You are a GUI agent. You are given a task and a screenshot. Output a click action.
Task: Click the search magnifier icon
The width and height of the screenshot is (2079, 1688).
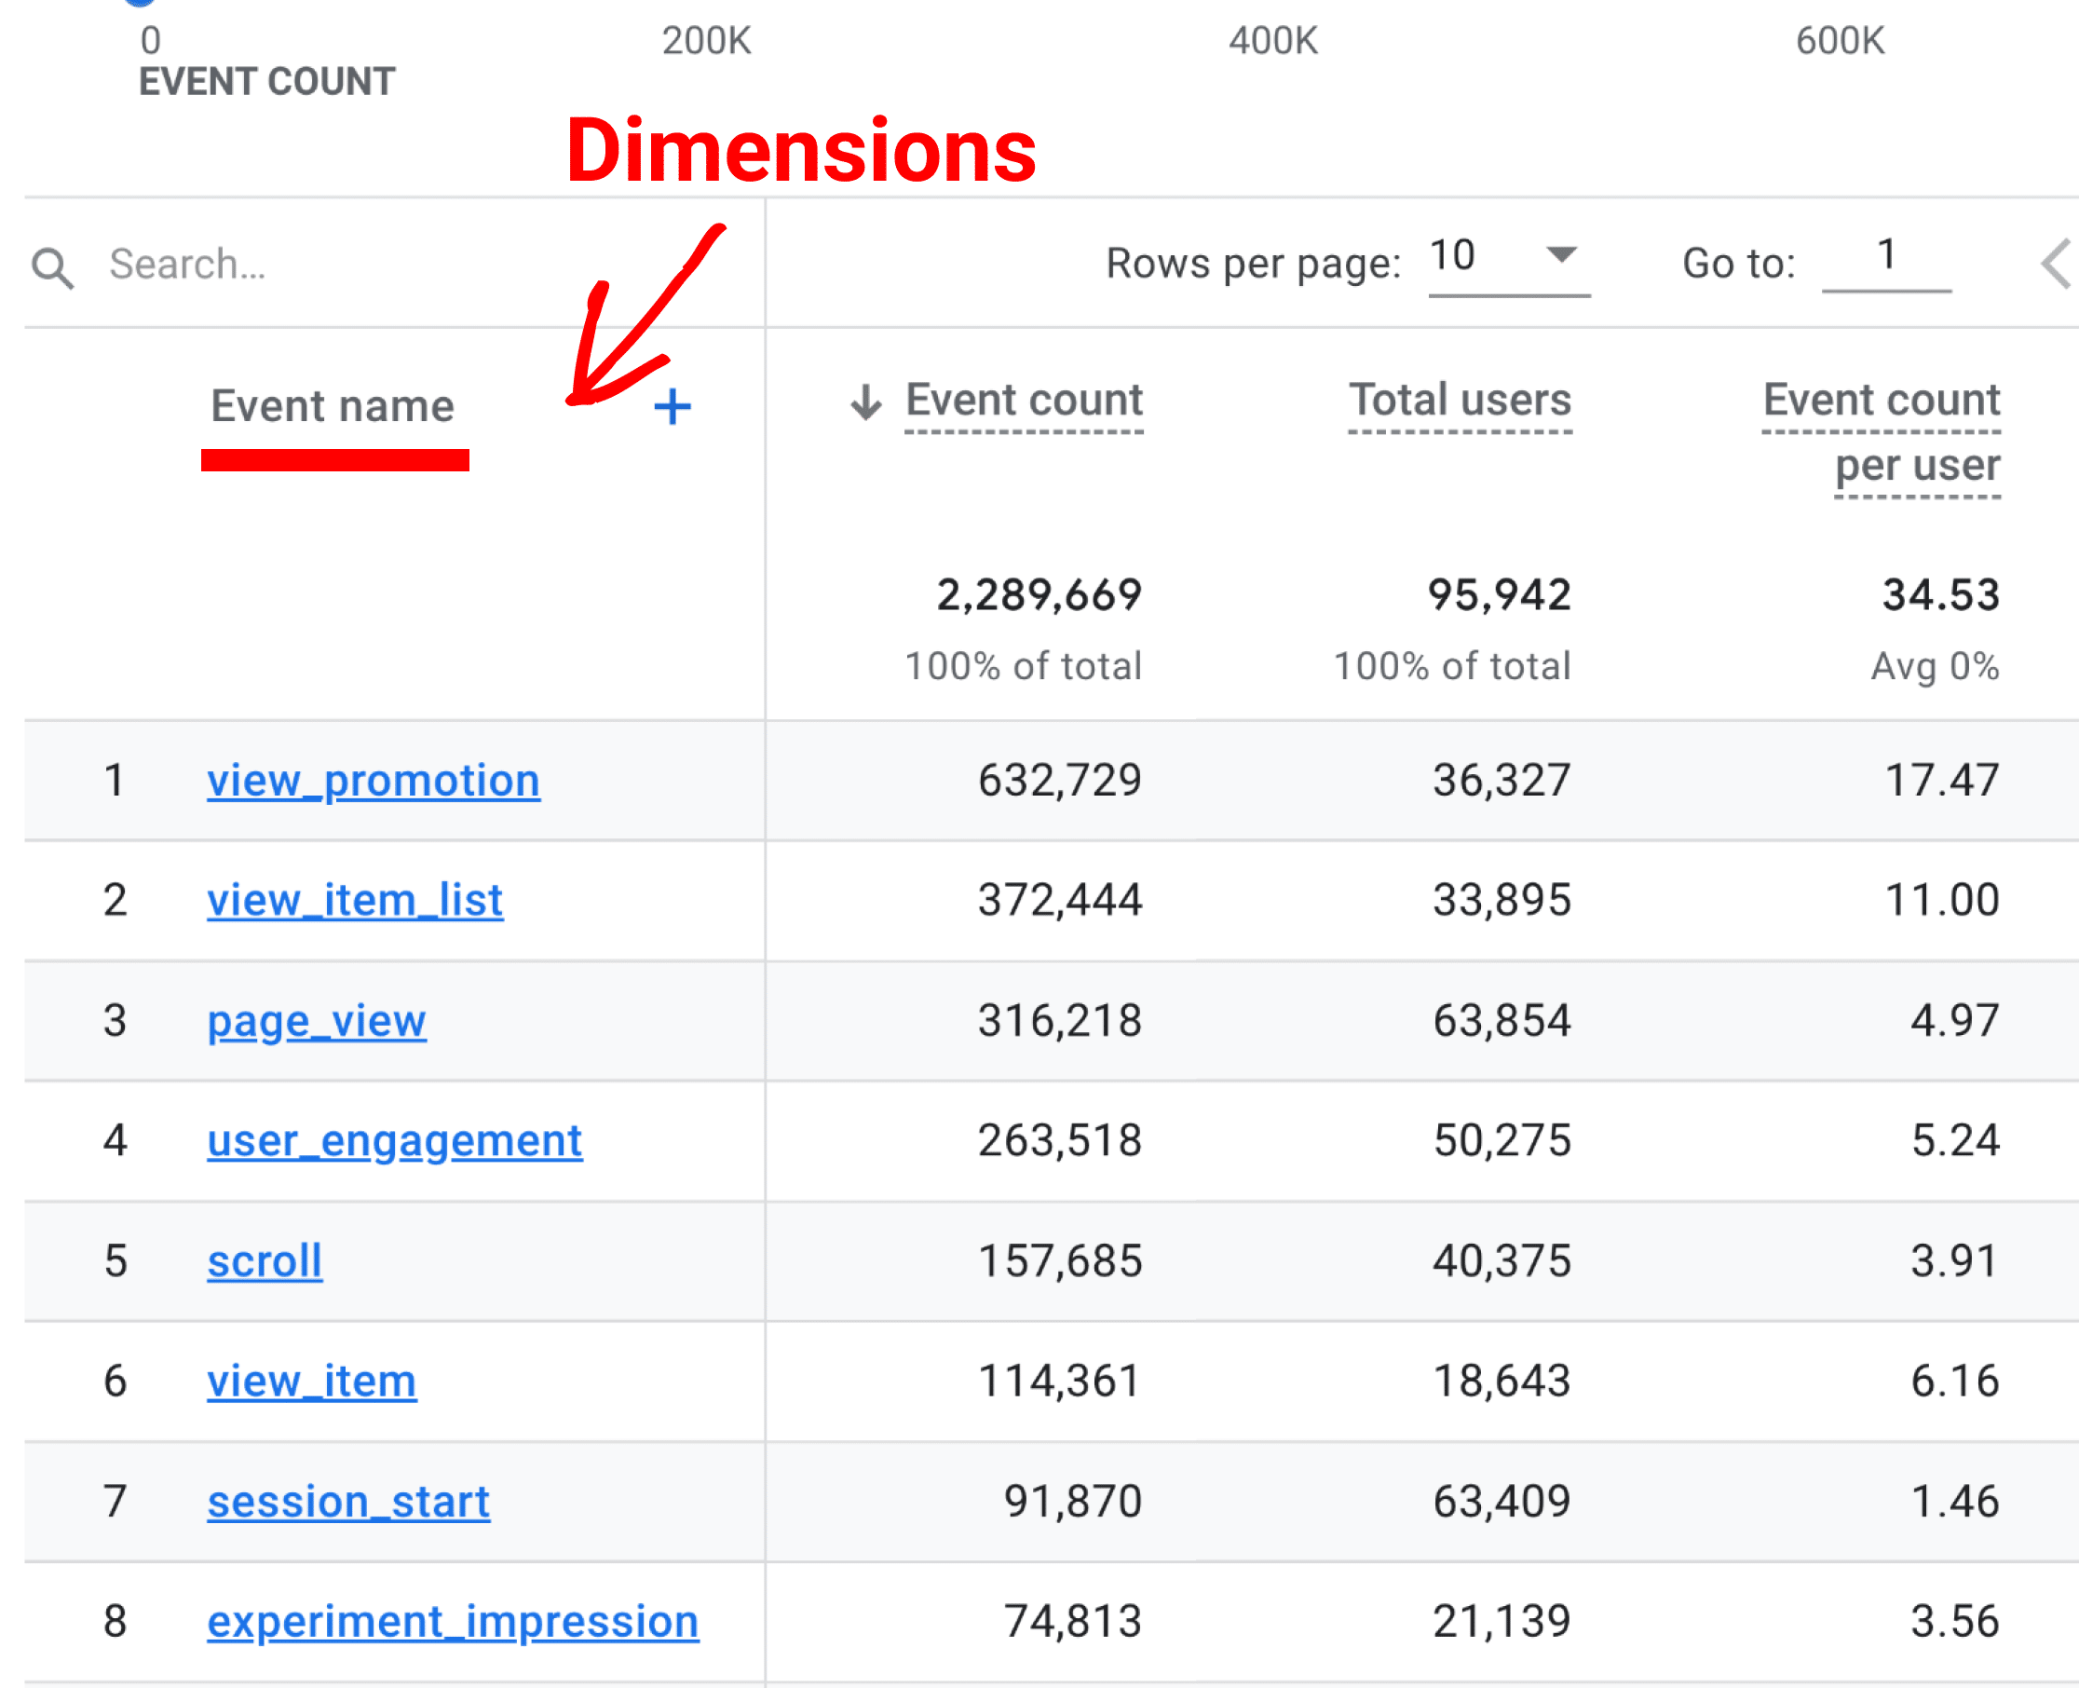point(52,267)
